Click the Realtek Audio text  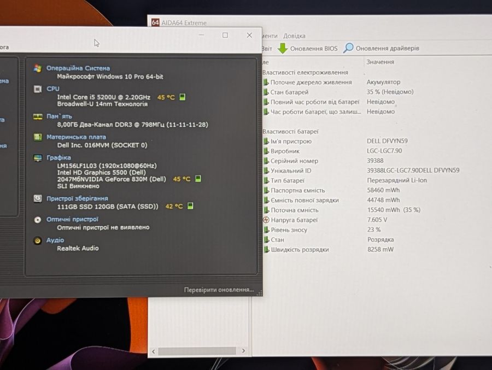(x=78, y=248)
